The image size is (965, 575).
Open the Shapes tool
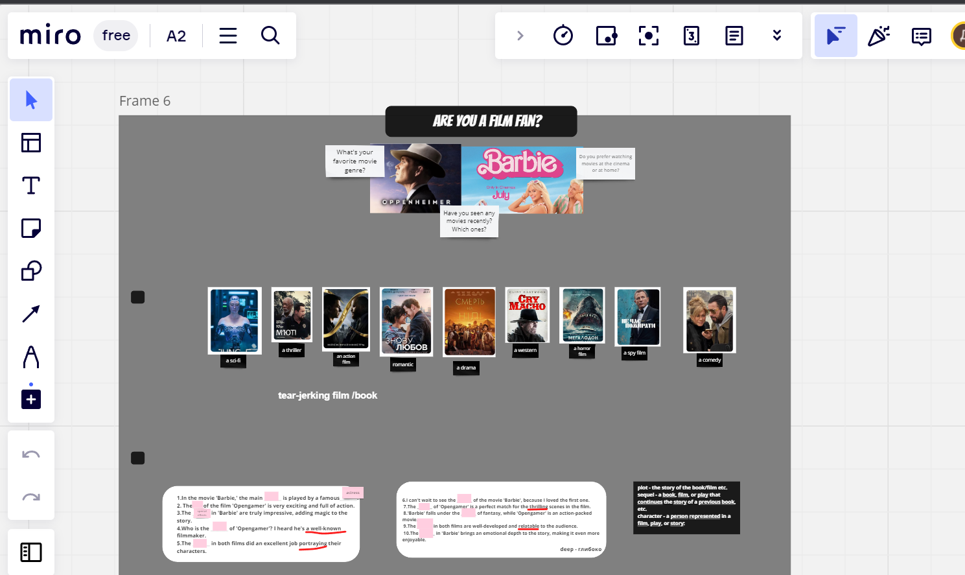coord(31,271)
